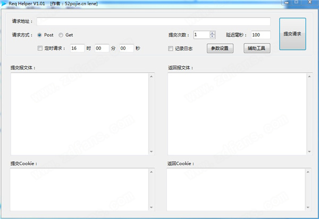Click the 提交报文体 label text
This screenshot has width=319, height=219.
coord(23,67)
